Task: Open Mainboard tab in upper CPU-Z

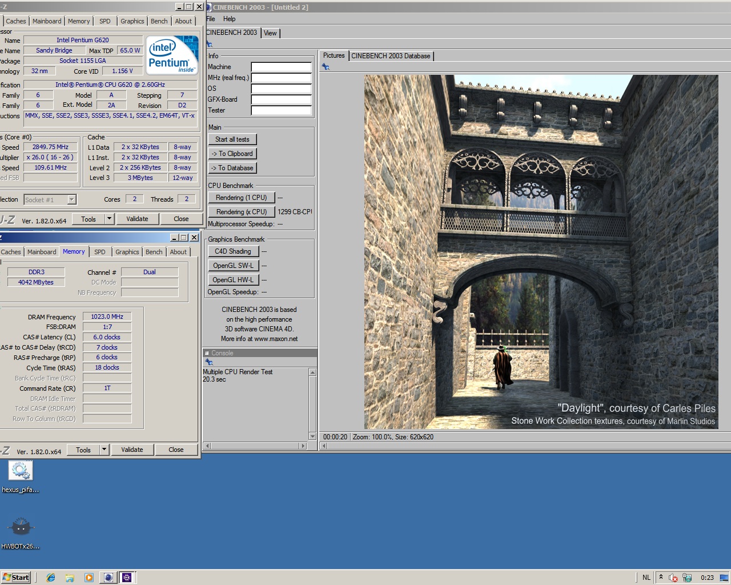Action: coord(47,21)
